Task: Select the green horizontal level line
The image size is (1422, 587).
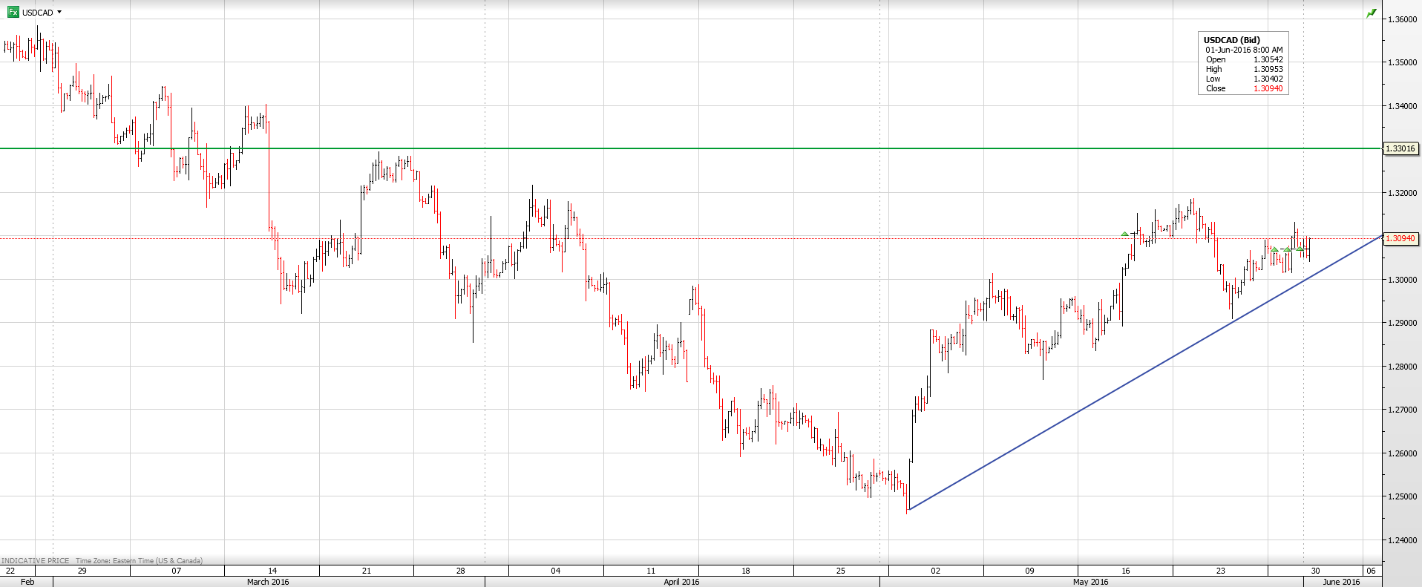Action: pyautogui.click(x=668, y=148)
